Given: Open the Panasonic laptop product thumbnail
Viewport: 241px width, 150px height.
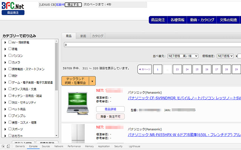Looking at the screenshot, I should coord(78,103).
